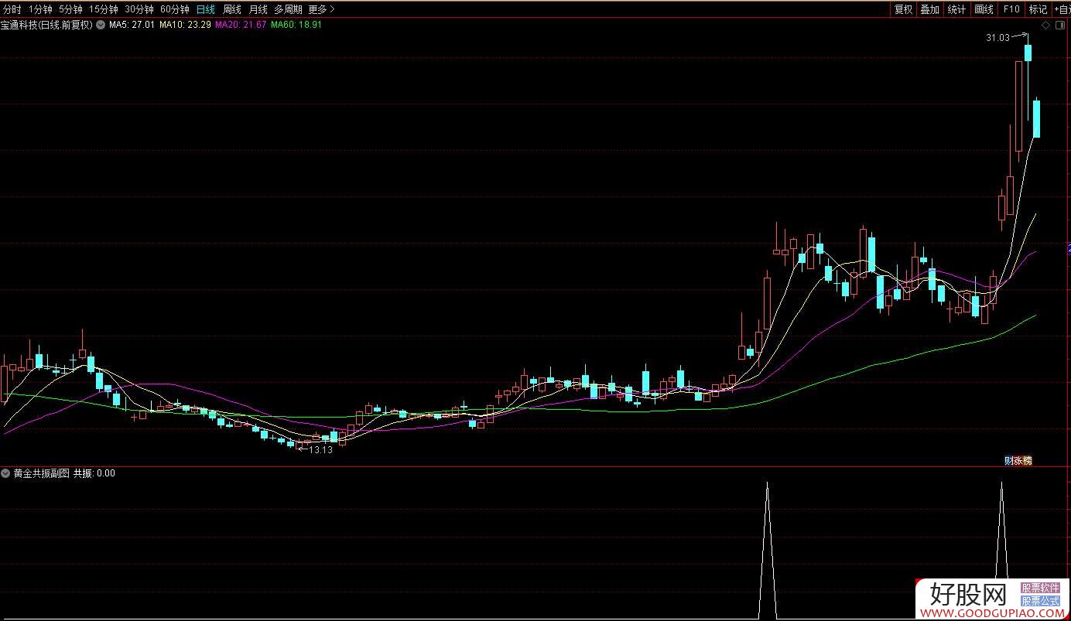Select the 5分钟 period tab
Viewport: 1071px width, 621px height.
click(x=70, y=9)
